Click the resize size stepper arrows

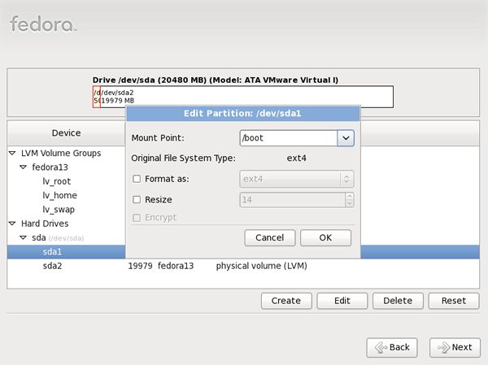coord(349,199)
